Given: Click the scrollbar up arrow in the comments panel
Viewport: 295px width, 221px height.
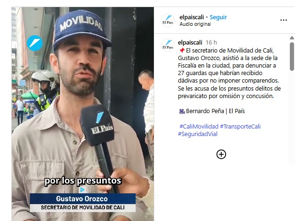Looking at the screenshot, I should (292, 38).
